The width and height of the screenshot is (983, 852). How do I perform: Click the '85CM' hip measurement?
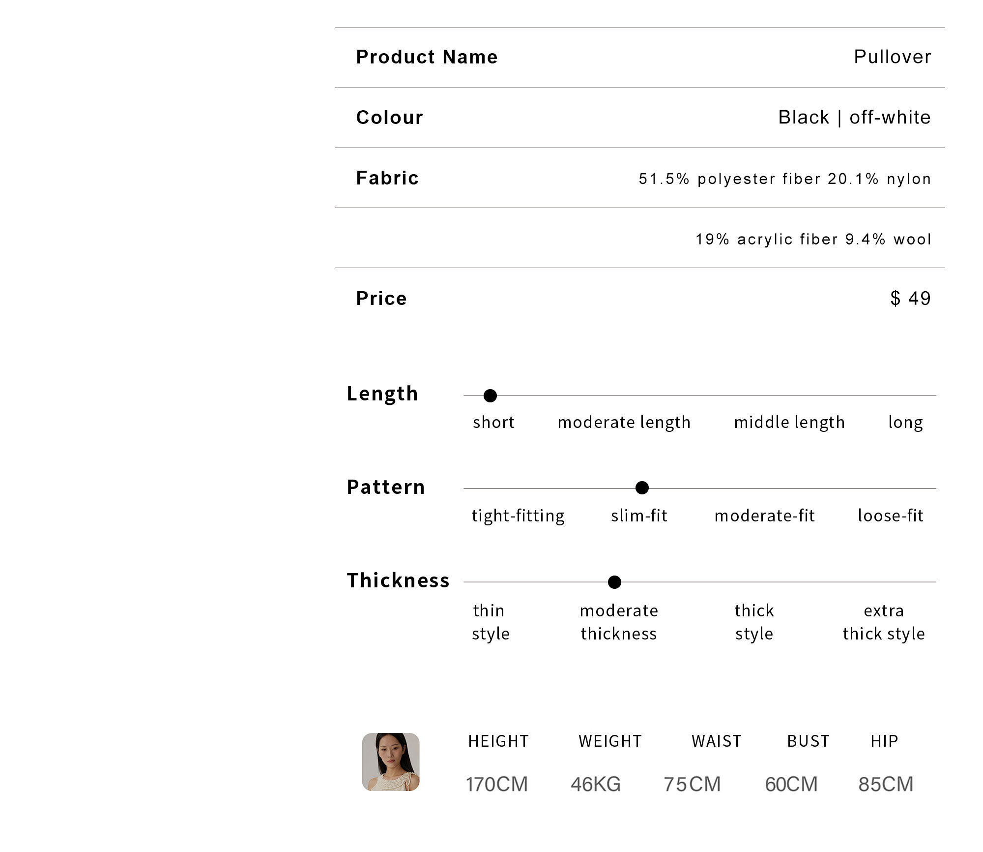(886, 785)
